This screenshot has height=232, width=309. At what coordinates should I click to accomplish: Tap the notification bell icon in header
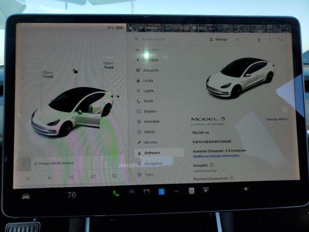(x=258, y=40)
